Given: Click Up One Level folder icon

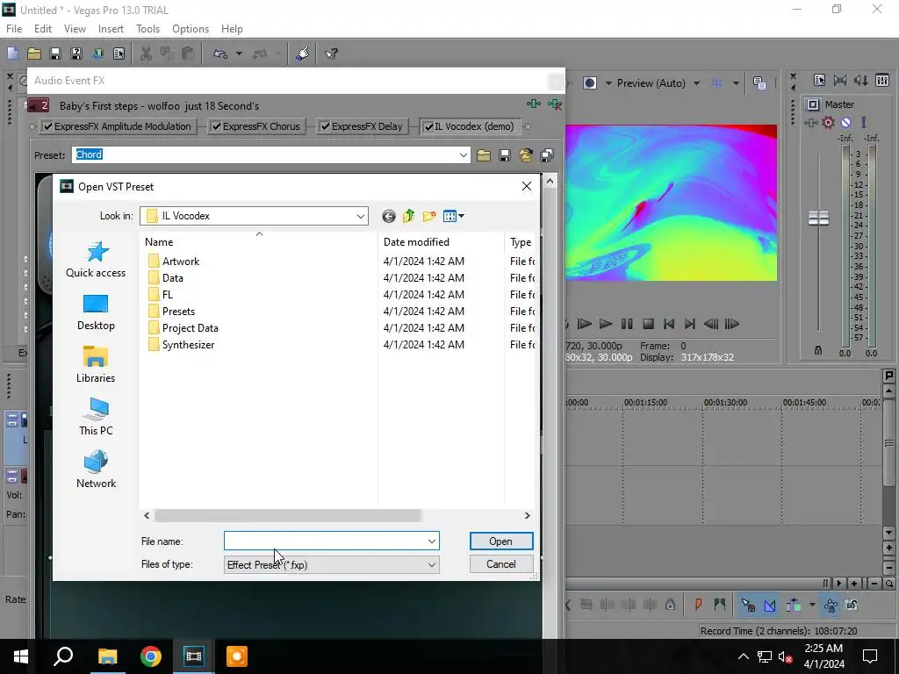Looking at the screenshot, I should tap(409, 216).
